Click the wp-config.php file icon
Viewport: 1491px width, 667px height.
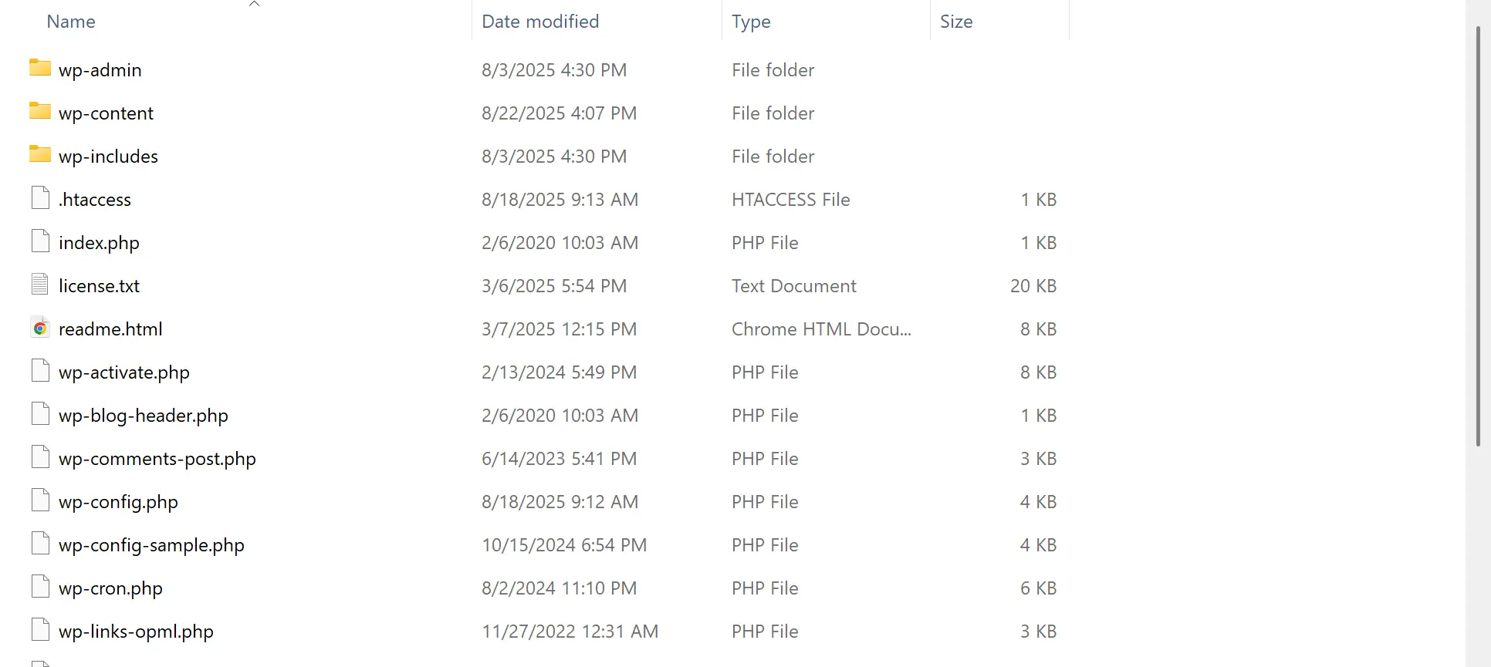click(40, 500)
